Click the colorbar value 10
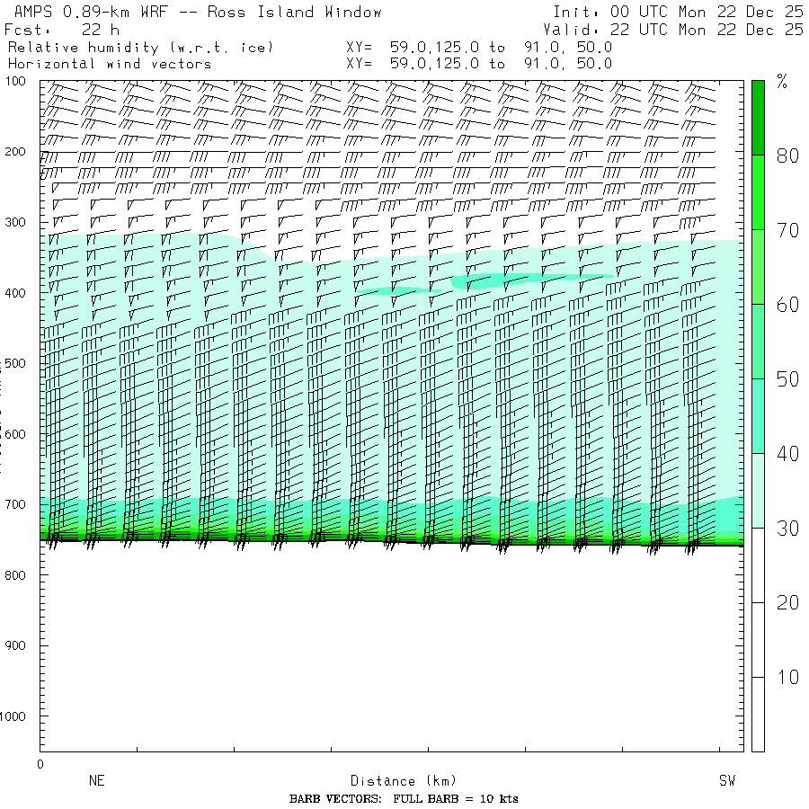Viewport: 809px width, 809px height. (x=787, y=677)
